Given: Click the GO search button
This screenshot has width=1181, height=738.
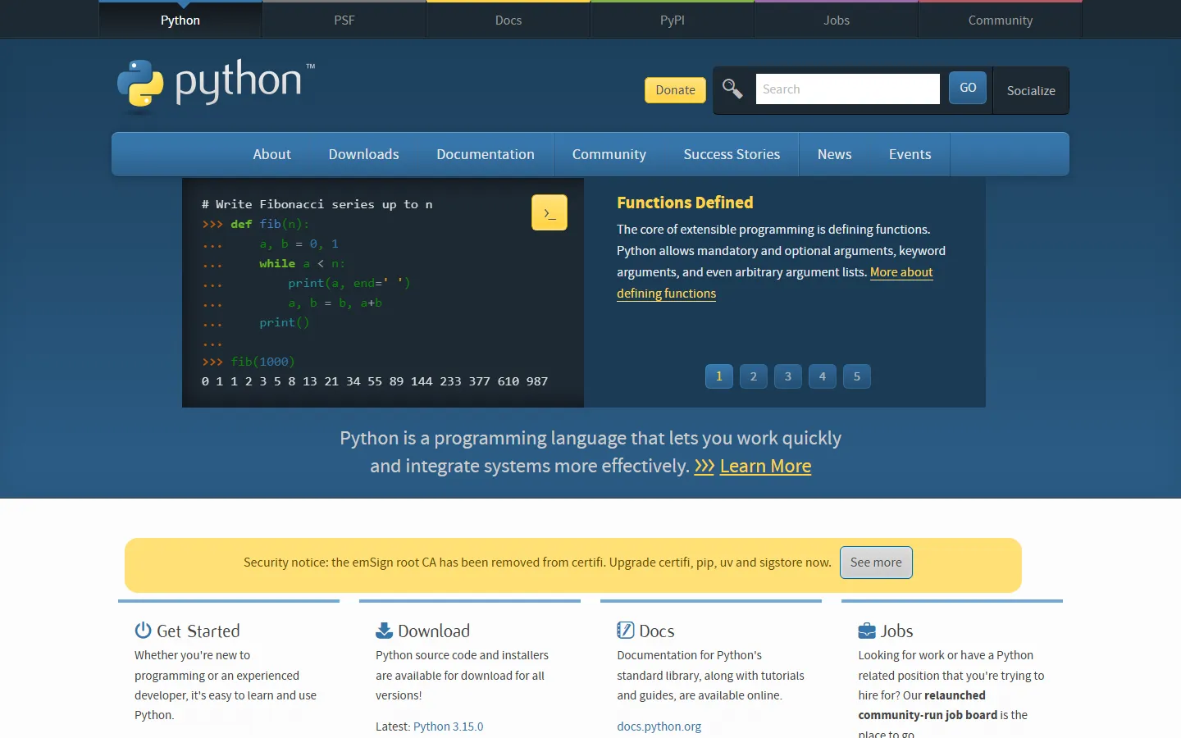Looking at the screenshot, I should tap(968, 88).
